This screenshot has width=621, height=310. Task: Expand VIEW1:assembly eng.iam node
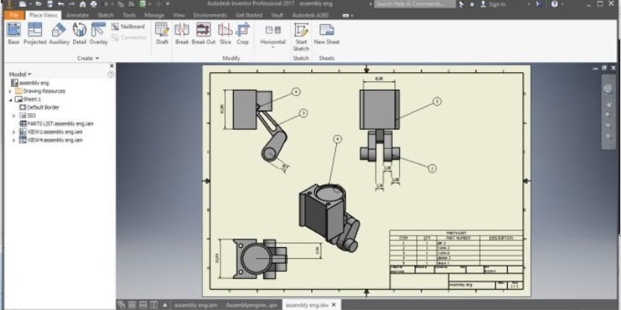coord(14,132)
